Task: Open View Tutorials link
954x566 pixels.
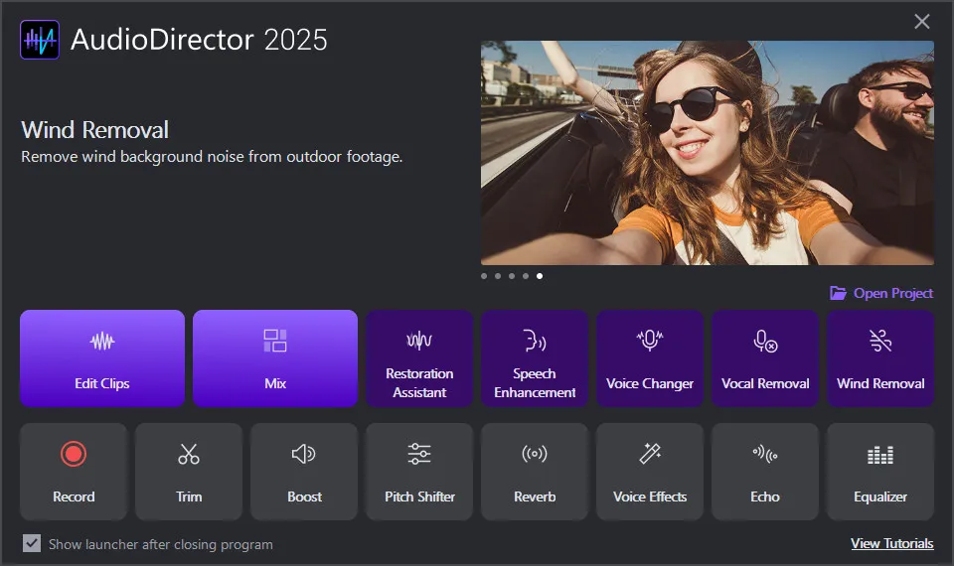Action: [x=892, y=543]
